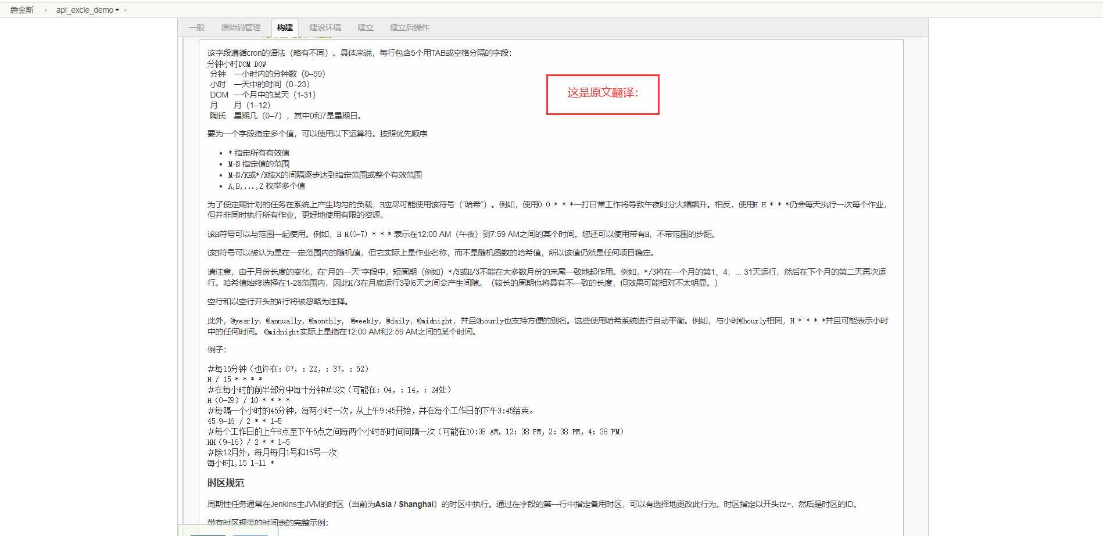Click the 'Asia / Shanghai' timezone text
The width and height of the screenshot is (1103, 536).
coord(404,504)
